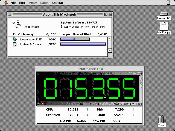The image size is (175, 131).
Task: Click the Performance Test title bar
Action: pyautogui.click(x=89, y=69)
